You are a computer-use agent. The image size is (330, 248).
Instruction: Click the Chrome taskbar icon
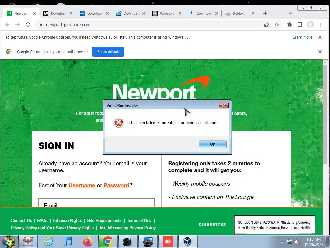(x=108, y=242)
